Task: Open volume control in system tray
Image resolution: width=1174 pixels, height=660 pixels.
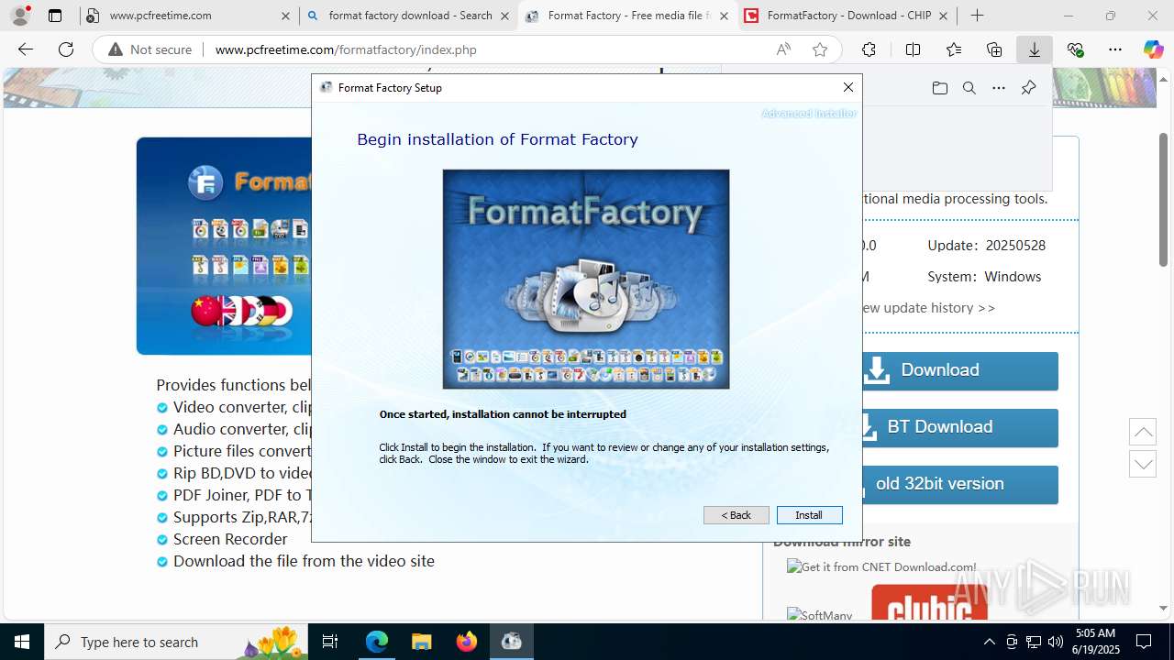Action: [x=1056, y=642]
